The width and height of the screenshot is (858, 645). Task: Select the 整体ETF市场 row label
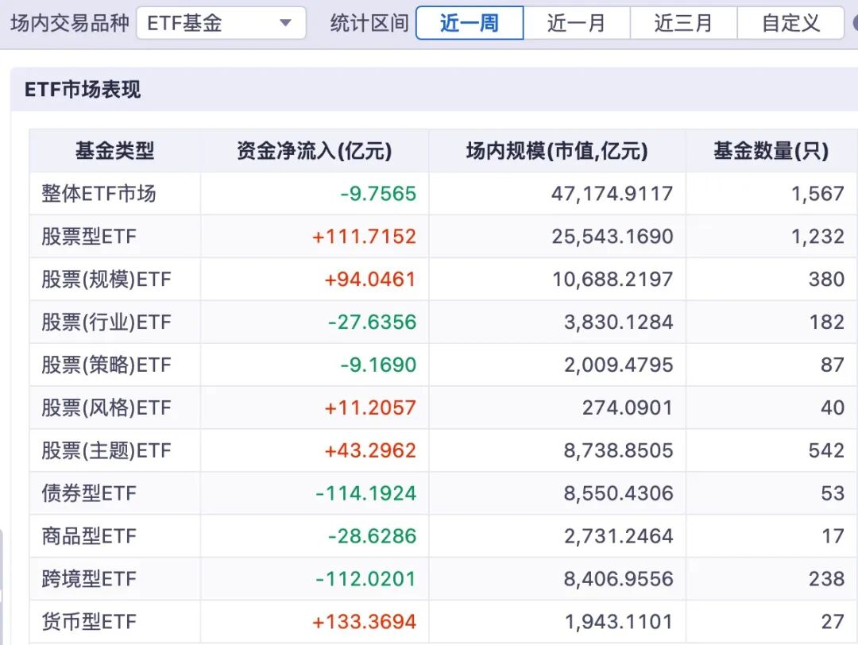point(99,194)
